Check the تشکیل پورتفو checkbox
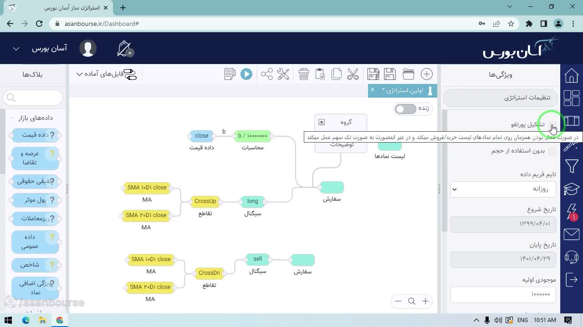The image size is (583, 327). tap(552, 124)
